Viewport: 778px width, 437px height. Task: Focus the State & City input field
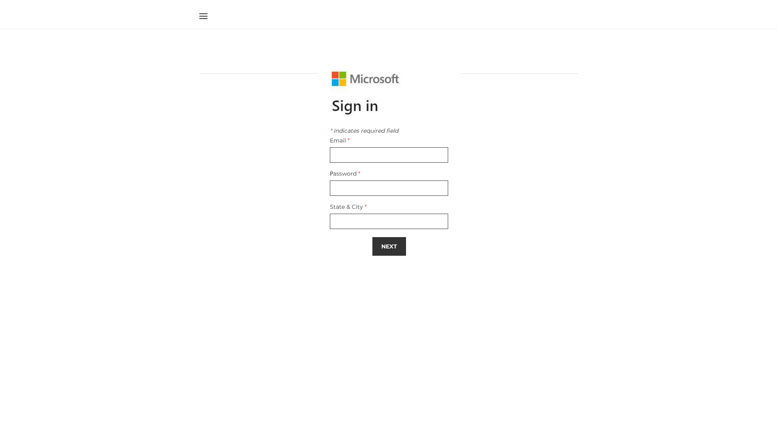389,221
